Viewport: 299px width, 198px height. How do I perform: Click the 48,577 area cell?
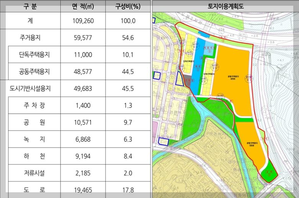[x=83, y=72]
